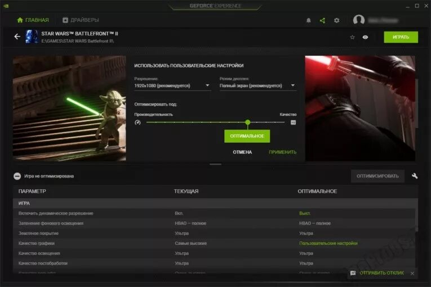The height and width of the screenshot is (287, 431).
Task: Select the Качество графики row
Action: click(x=214, y=243)
